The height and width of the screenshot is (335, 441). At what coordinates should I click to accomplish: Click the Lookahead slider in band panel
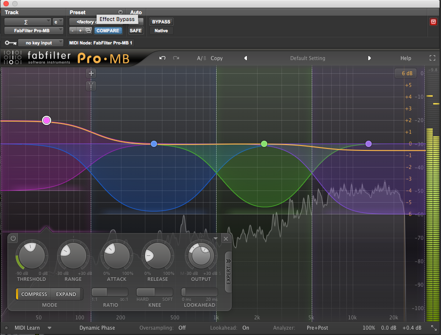click(200, 292)
